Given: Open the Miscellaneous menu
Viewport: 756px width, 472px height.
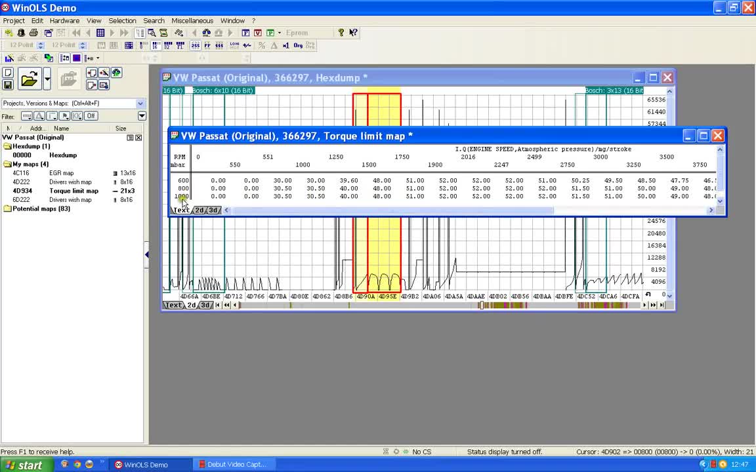Looking at the screenshot, I should (192, 21).
